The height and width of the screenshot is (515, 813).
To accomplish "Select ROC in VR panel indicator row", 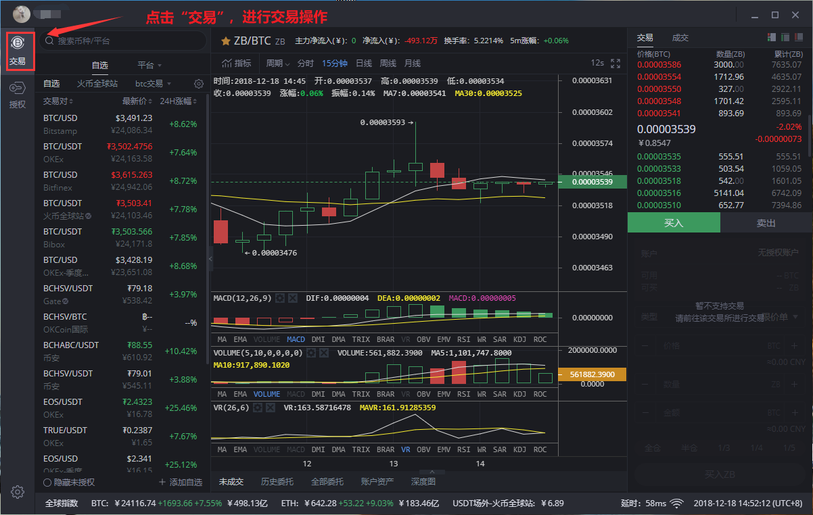I will coord(540,449).
